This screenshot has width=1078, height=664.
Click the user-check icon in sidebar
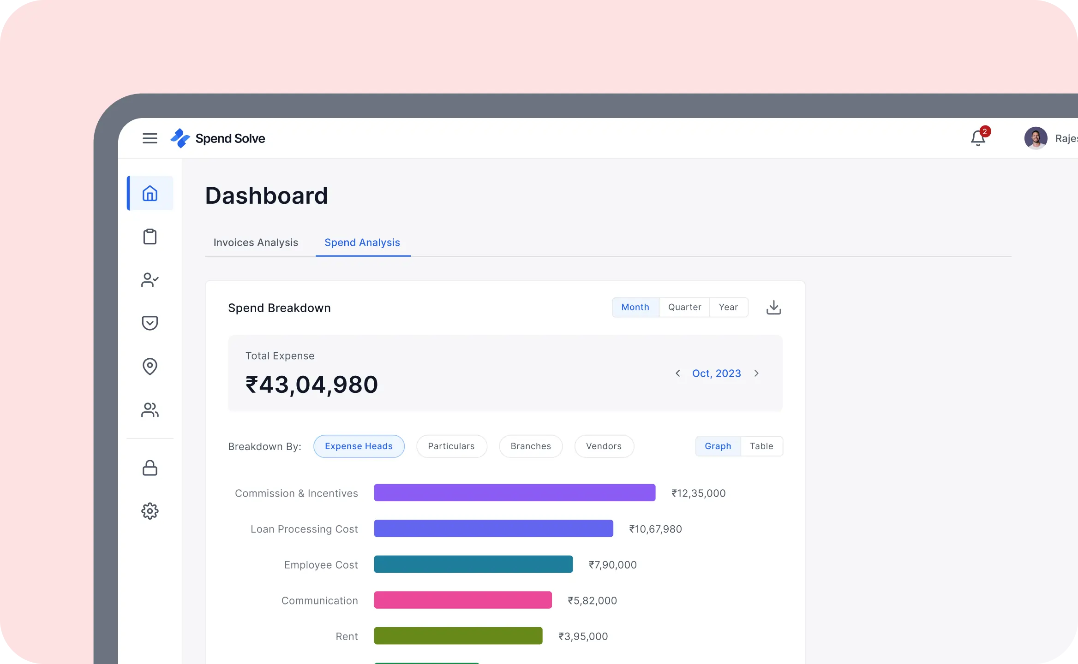(150, 280)
